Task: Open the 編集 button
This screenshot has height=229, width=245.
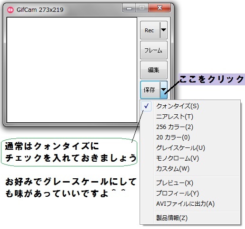Action: coord(153,70)
